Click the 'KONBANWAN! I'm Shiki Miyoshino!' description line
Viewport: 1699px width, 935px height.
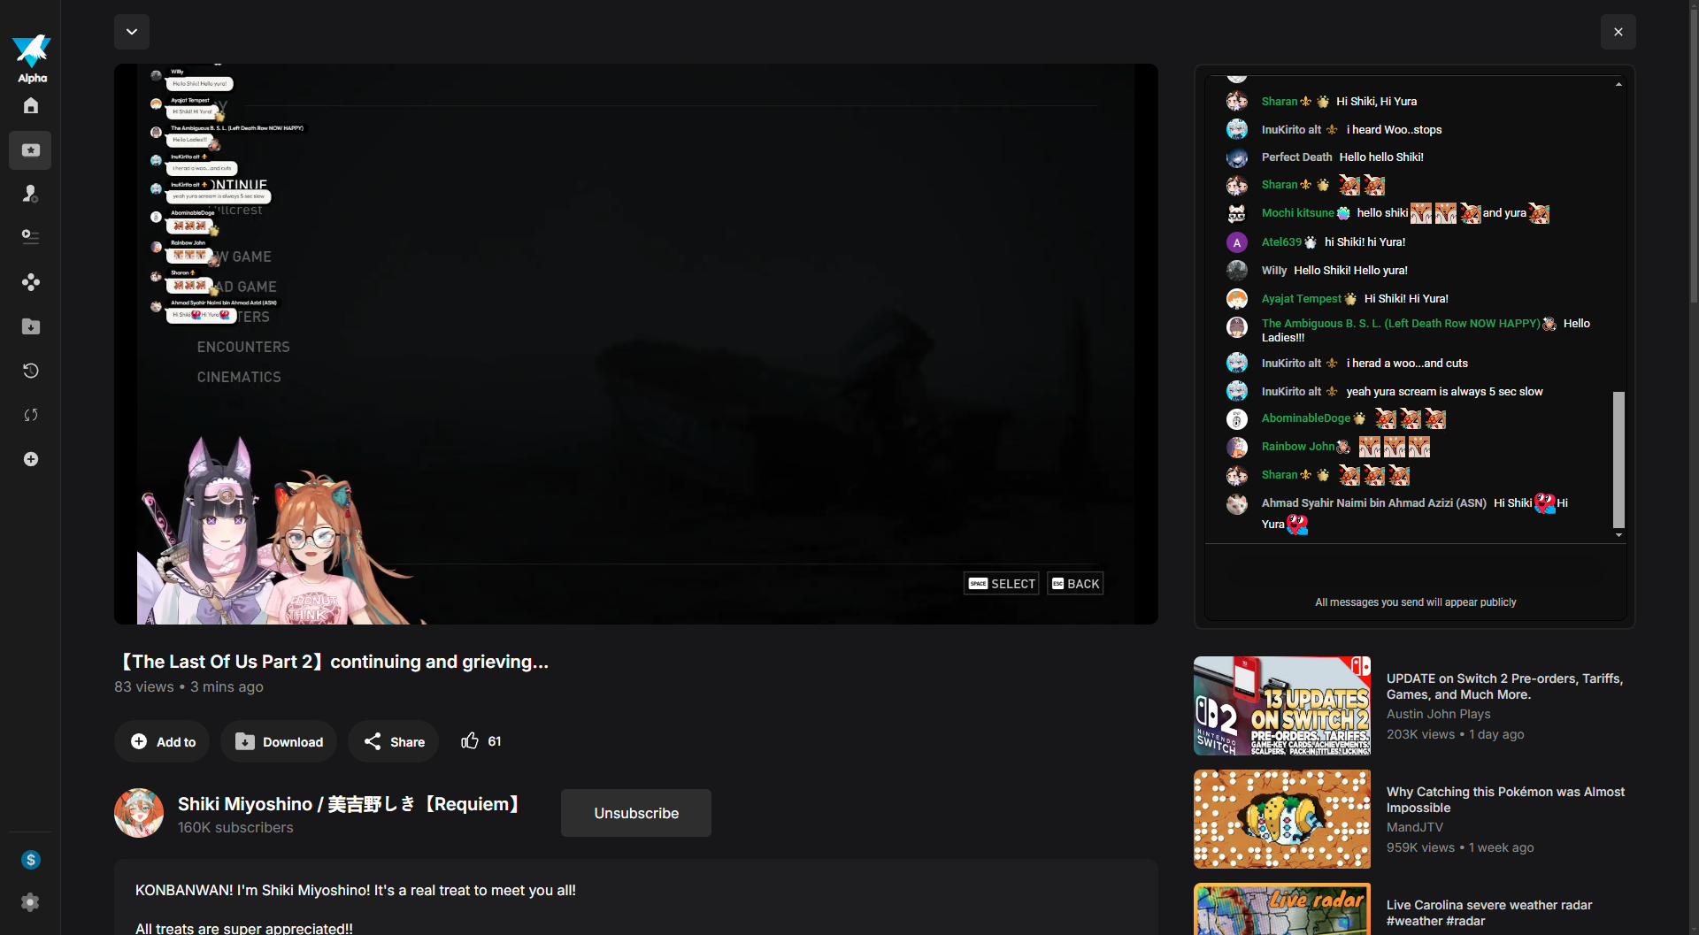356,891
